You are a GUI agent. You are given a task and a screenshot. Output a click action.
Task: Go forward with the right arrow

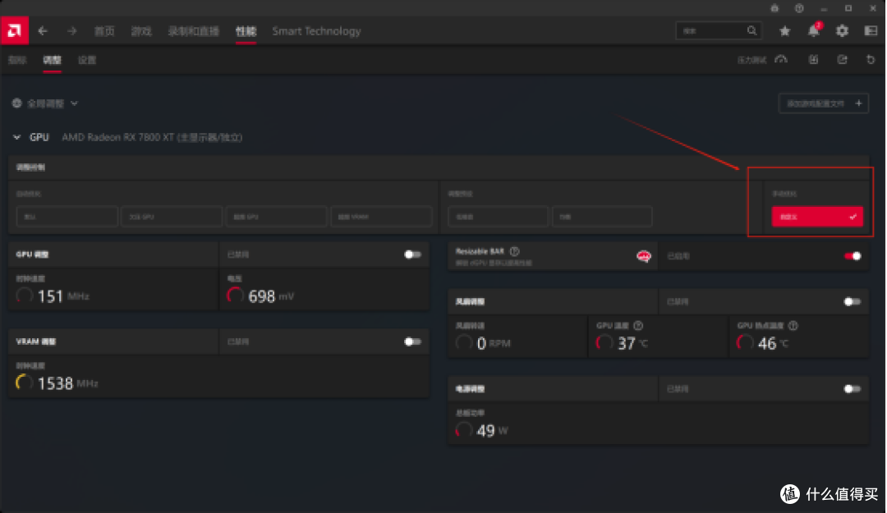pos(71,31)
